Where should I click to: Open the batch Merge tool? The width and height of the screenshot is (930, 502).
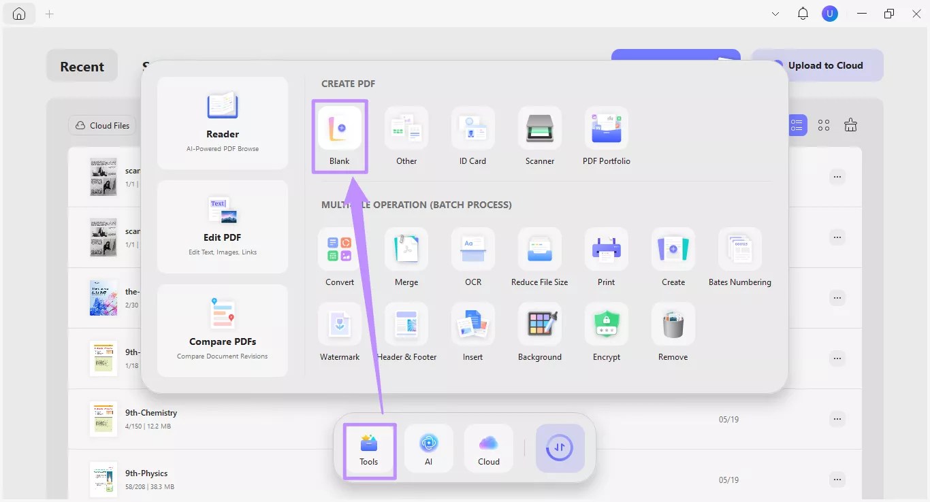pos(406,257)
